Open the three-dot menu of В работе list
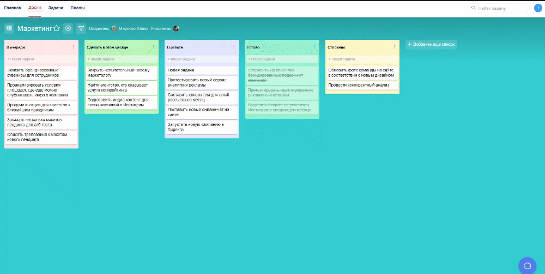The image size is (545, 274). 234,47
